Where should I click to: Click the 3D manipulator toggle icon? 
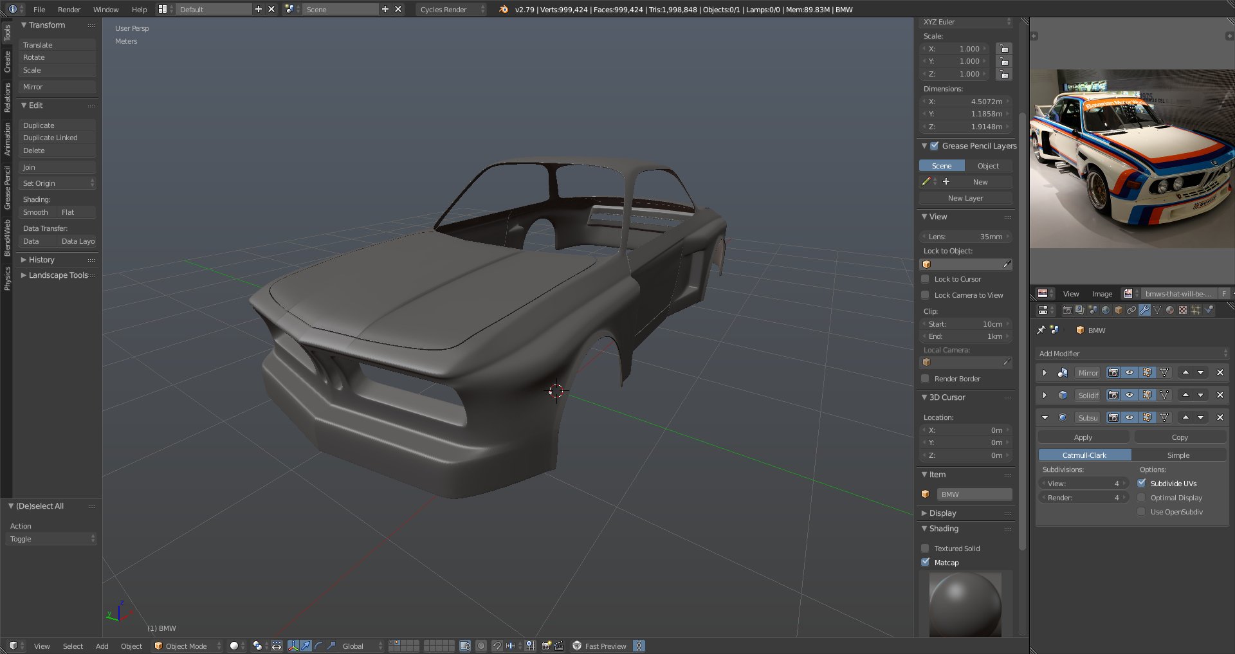293,646
